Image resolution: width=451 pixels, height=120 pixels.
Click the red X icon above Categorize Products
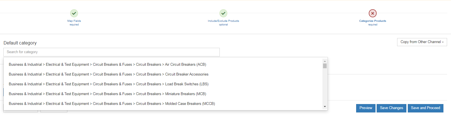click(373, 13)
